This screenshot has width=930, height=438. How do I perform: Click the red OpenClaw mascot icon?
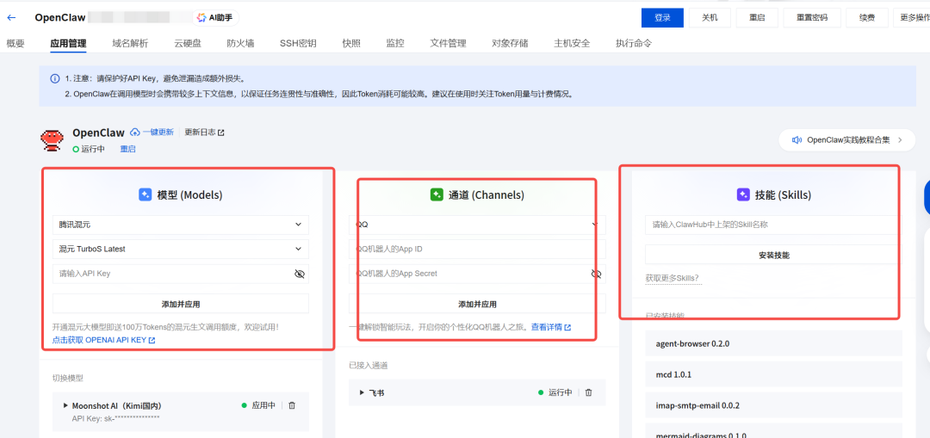pos(53,140)
